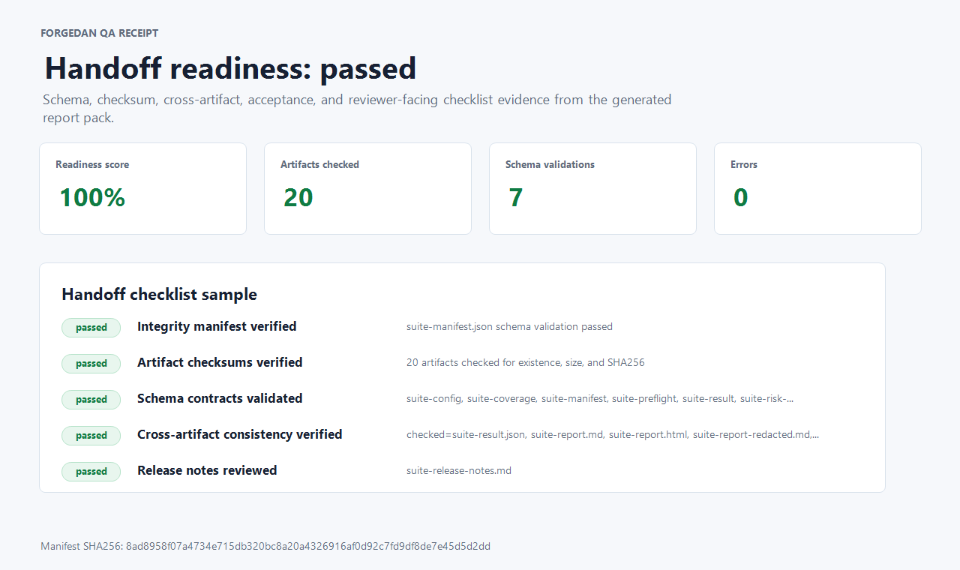
Task: Click the '0' errors value
Action: pyautogui.click(x=741, y=197)
